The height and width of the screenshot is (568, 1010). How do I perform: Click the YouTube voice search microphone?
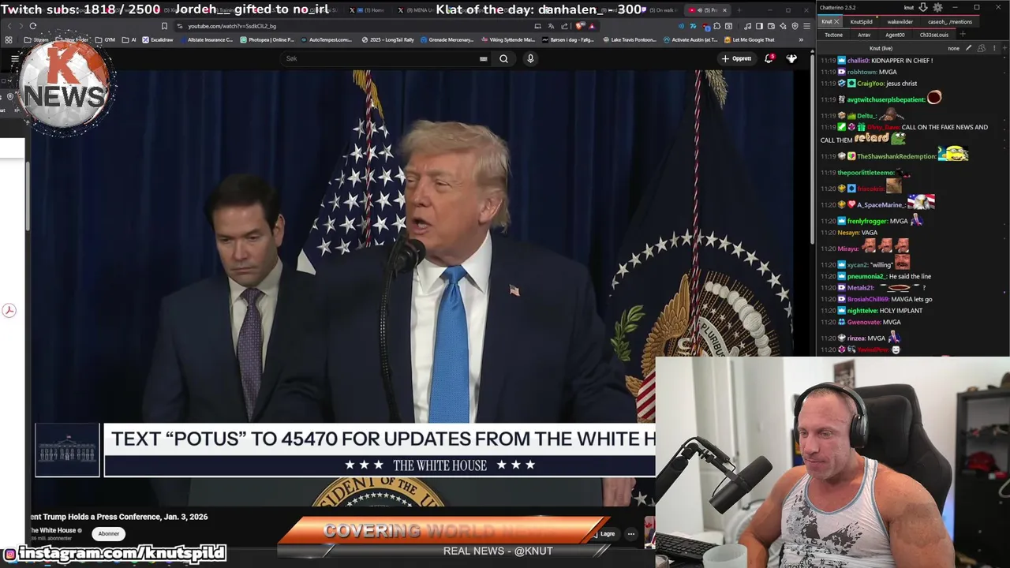click(530, 58)
